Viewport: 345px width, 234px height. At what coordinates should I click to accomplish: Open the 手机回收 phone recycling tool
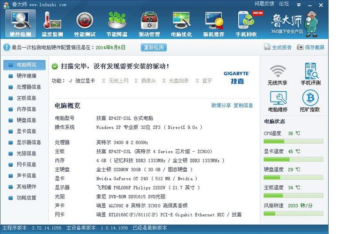246,24
